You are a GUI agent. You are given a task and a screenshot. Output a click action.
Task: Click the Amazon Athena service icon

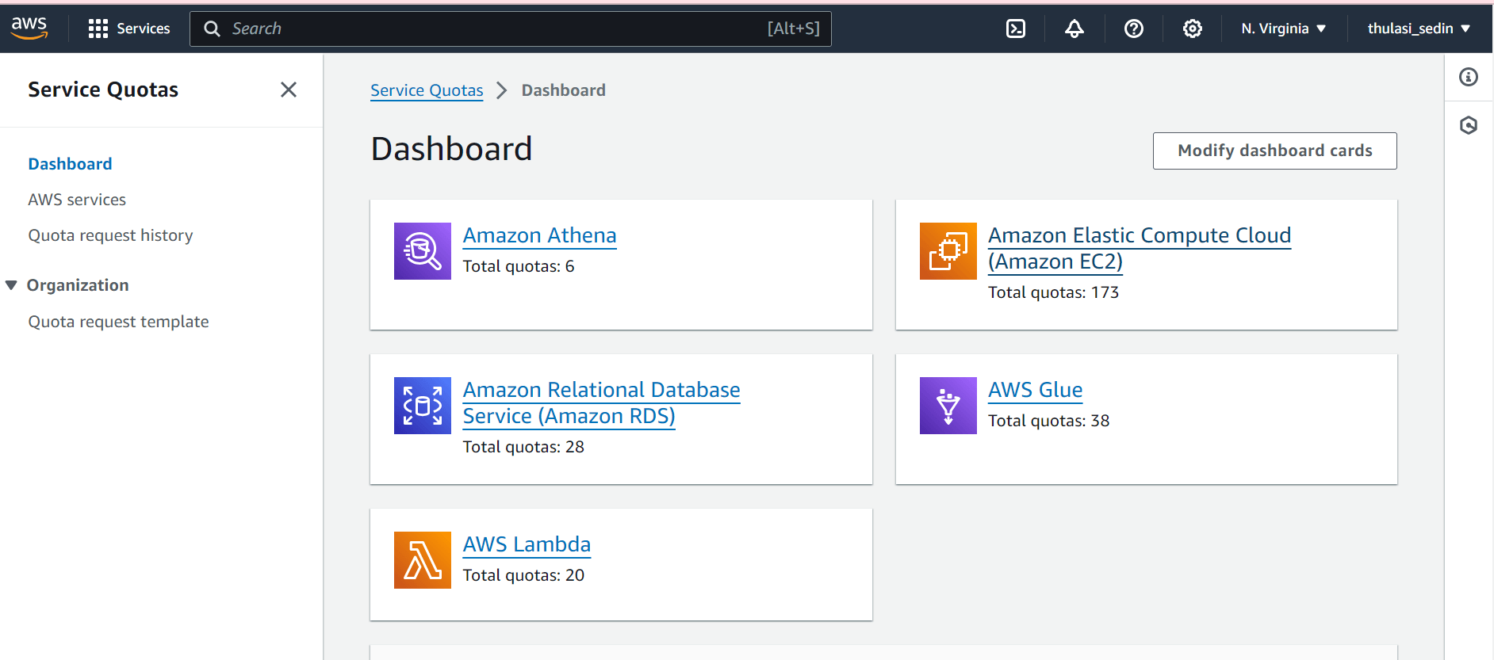[x=422, y=251]
